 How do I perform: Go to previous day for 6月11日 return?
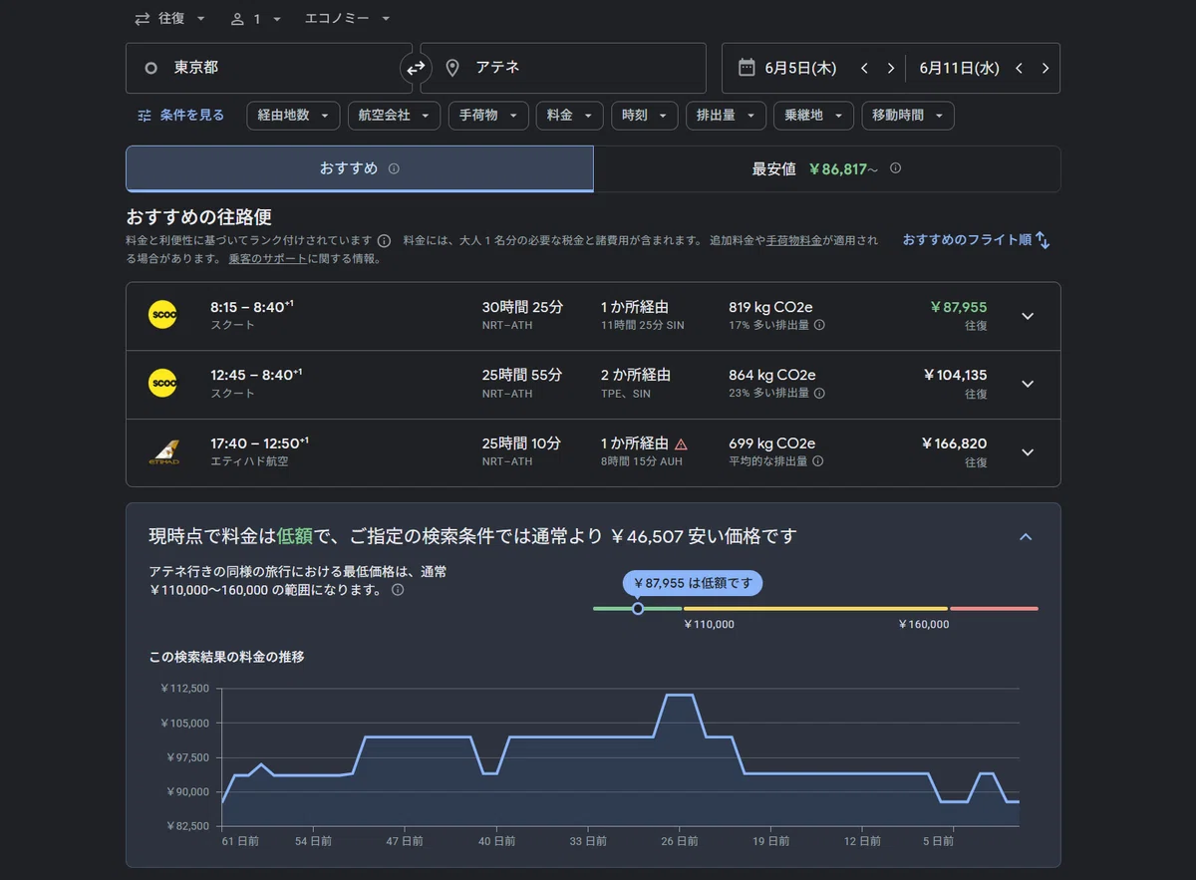point(1019,68)
